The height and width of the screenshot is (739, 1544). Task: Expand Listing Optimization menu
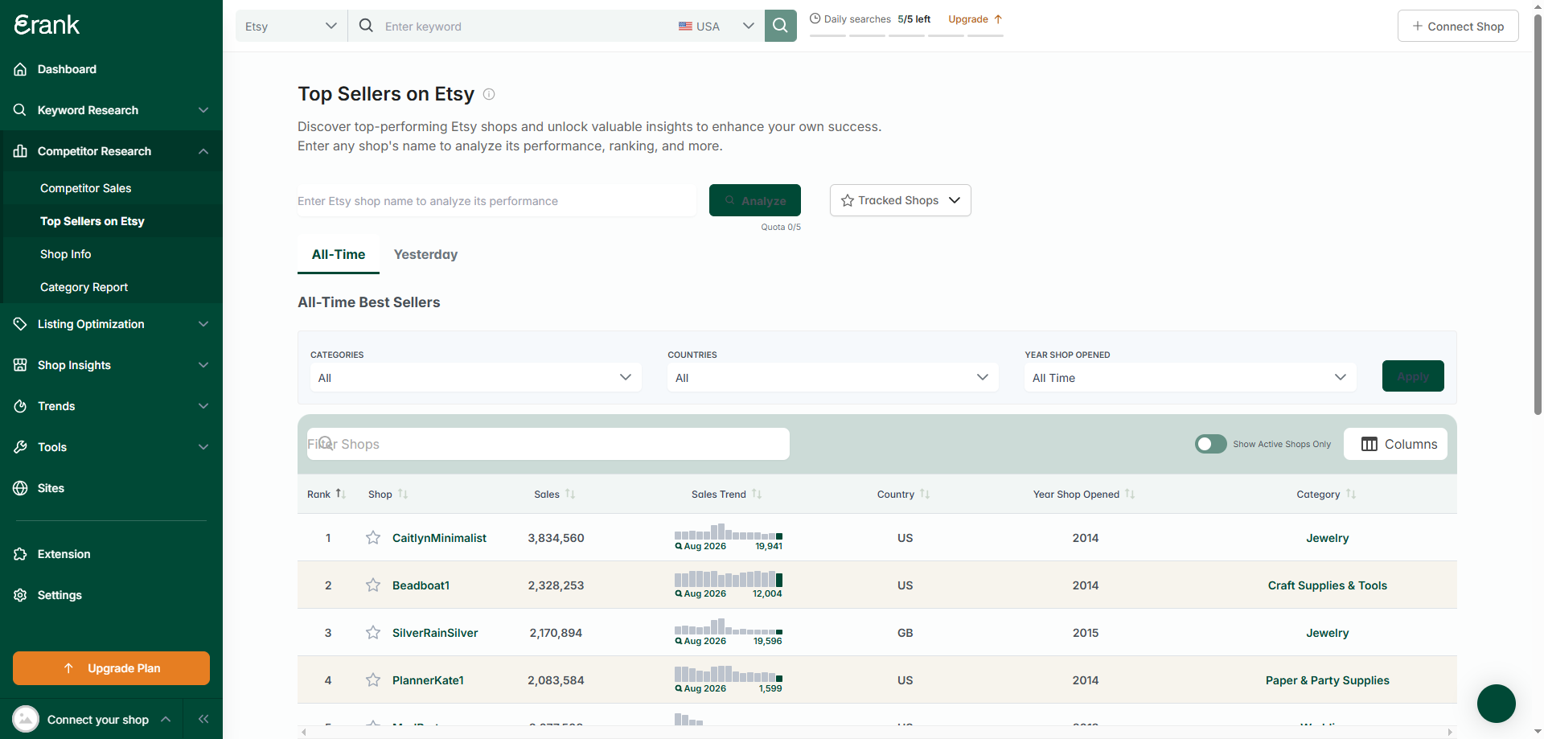point(111,324)
